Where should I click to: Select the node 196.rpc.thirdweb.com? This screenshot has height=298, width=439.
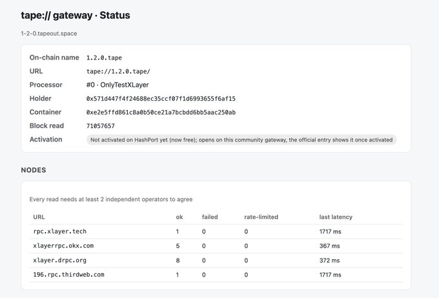68,275
